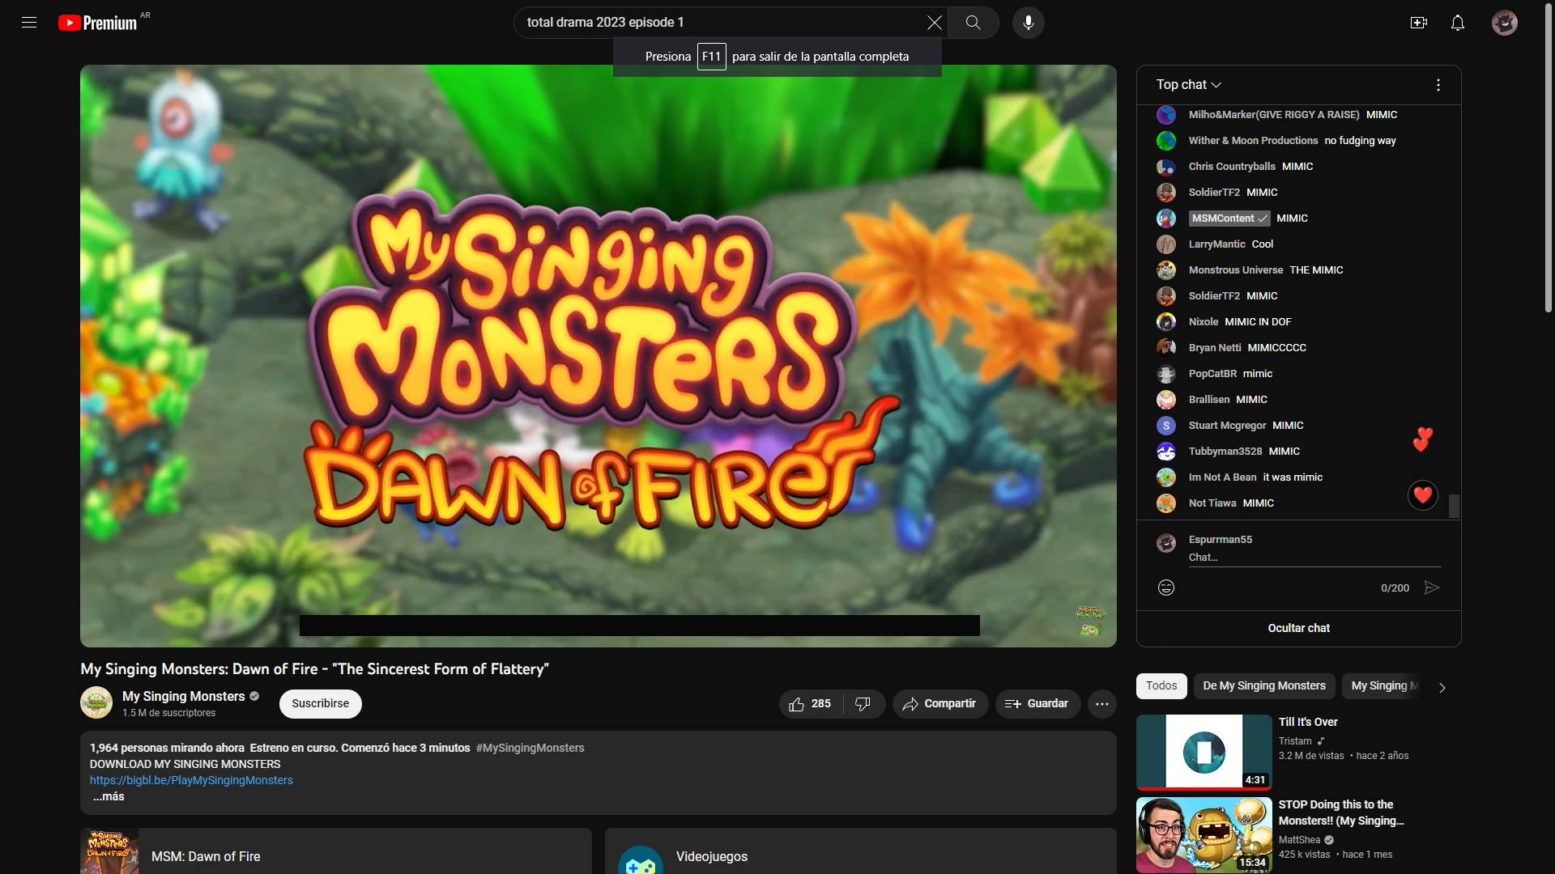Open chat options three-dot menu
The image size is (1555, 874).
click(x=1438, y=85)
